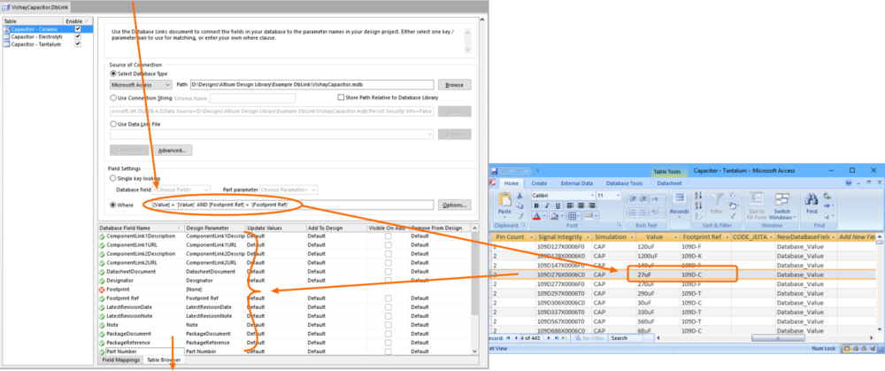Go to first record in navigation bar
Image resolution: width=885 pixels, height=371 pixels.
coord(508,338)
